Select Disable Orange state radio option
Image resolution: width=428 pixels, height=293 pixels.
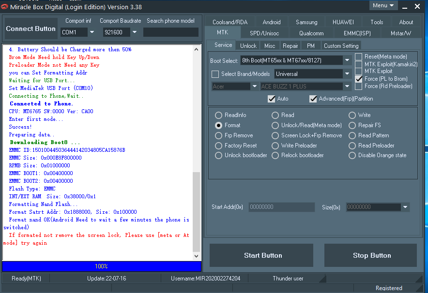click(x=352, y=155)
